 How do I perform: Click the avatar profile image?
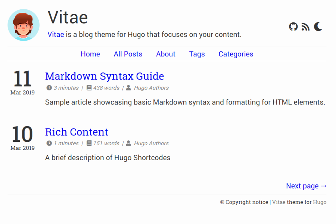[24, 25]
